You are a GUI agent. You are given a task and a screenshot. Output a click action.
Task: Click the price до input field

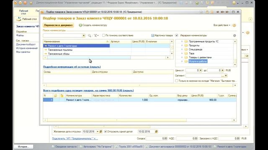tap(214, 70)
